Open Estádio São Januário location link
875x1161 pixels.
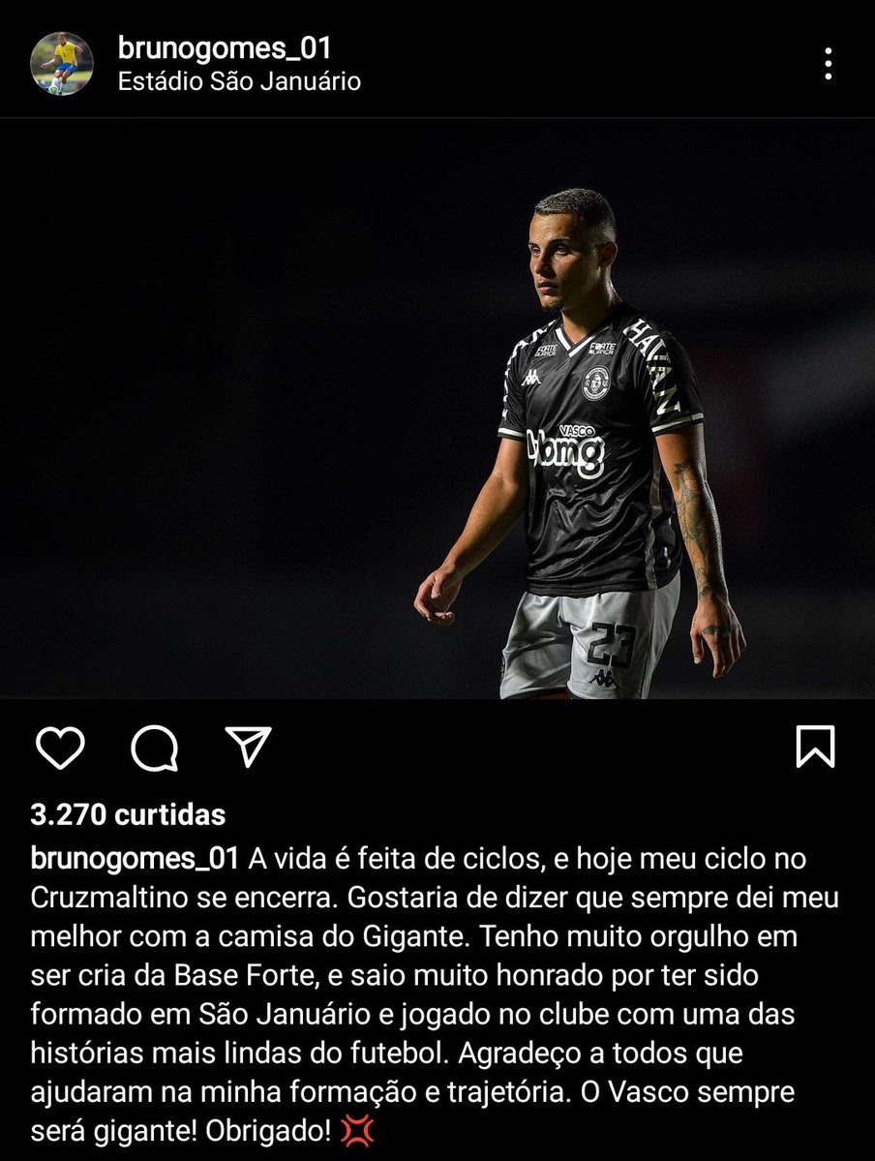click(239, 80)
